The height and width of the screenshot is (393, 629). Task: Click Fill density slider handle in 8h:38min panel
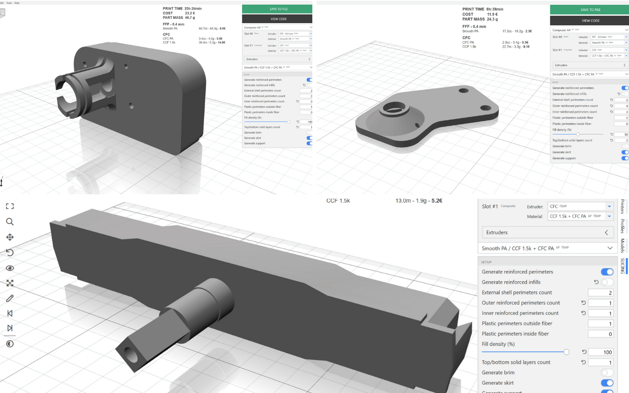(x=578, y=134)
